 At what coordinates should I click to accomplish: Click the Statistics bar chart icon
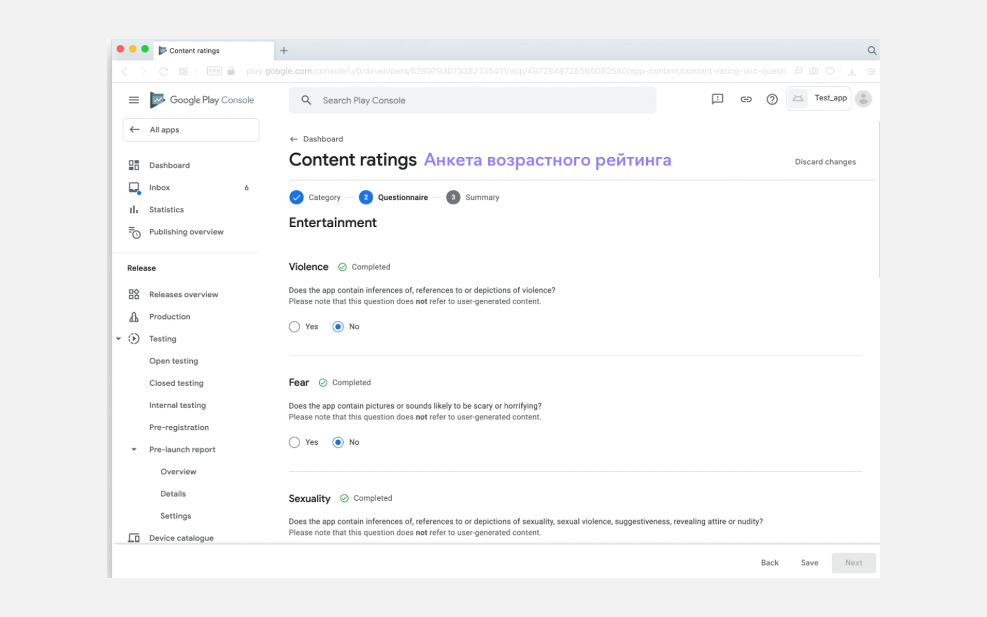click(x=134, y=210)
